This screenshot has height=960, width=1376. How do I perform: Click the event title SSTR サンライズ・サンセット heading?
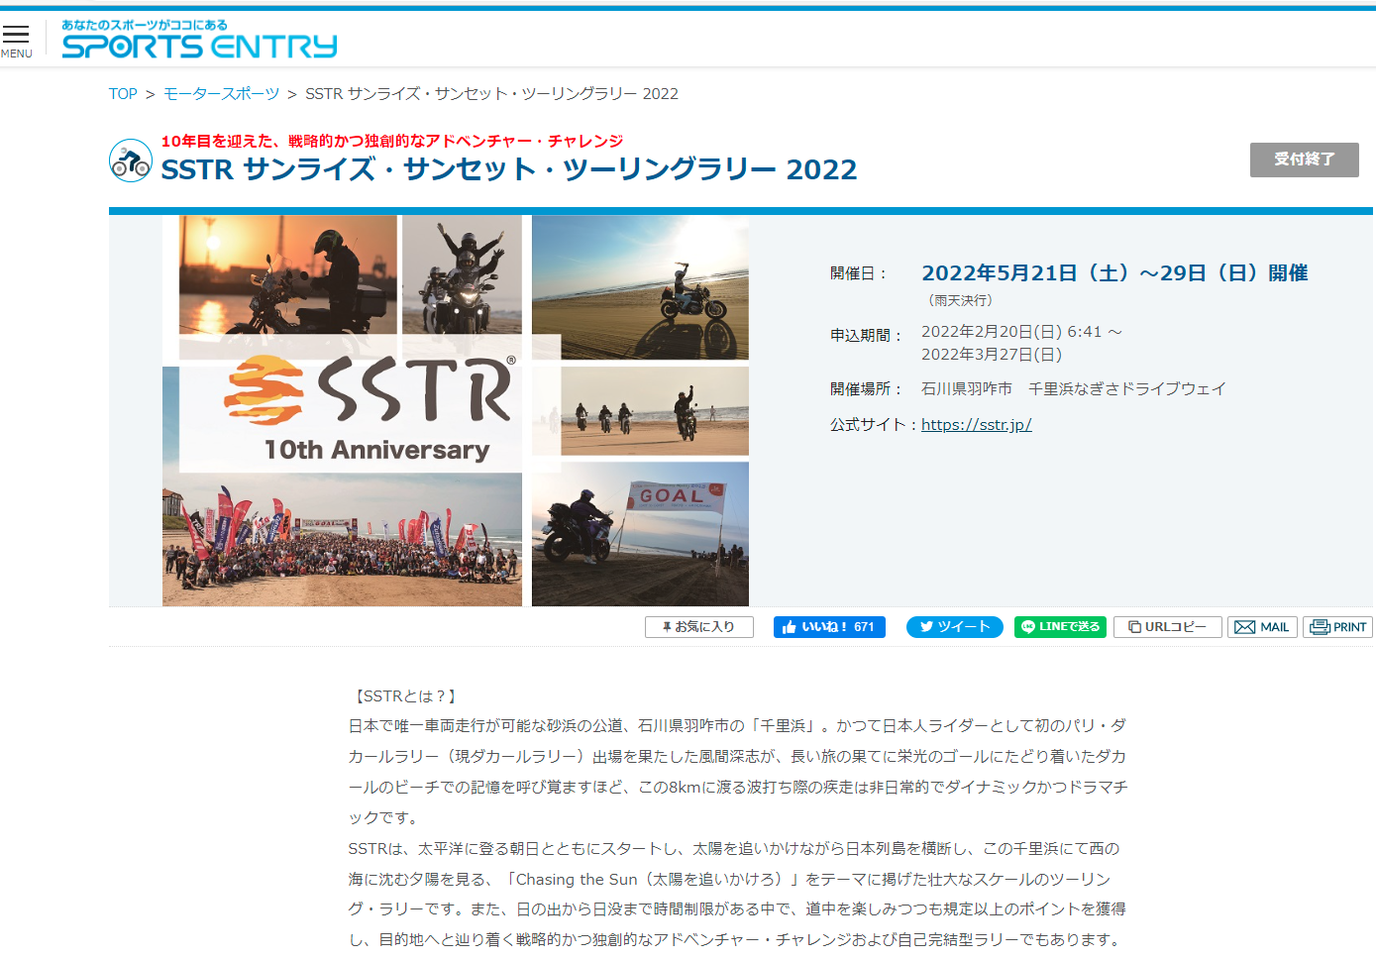pos(509,169)
